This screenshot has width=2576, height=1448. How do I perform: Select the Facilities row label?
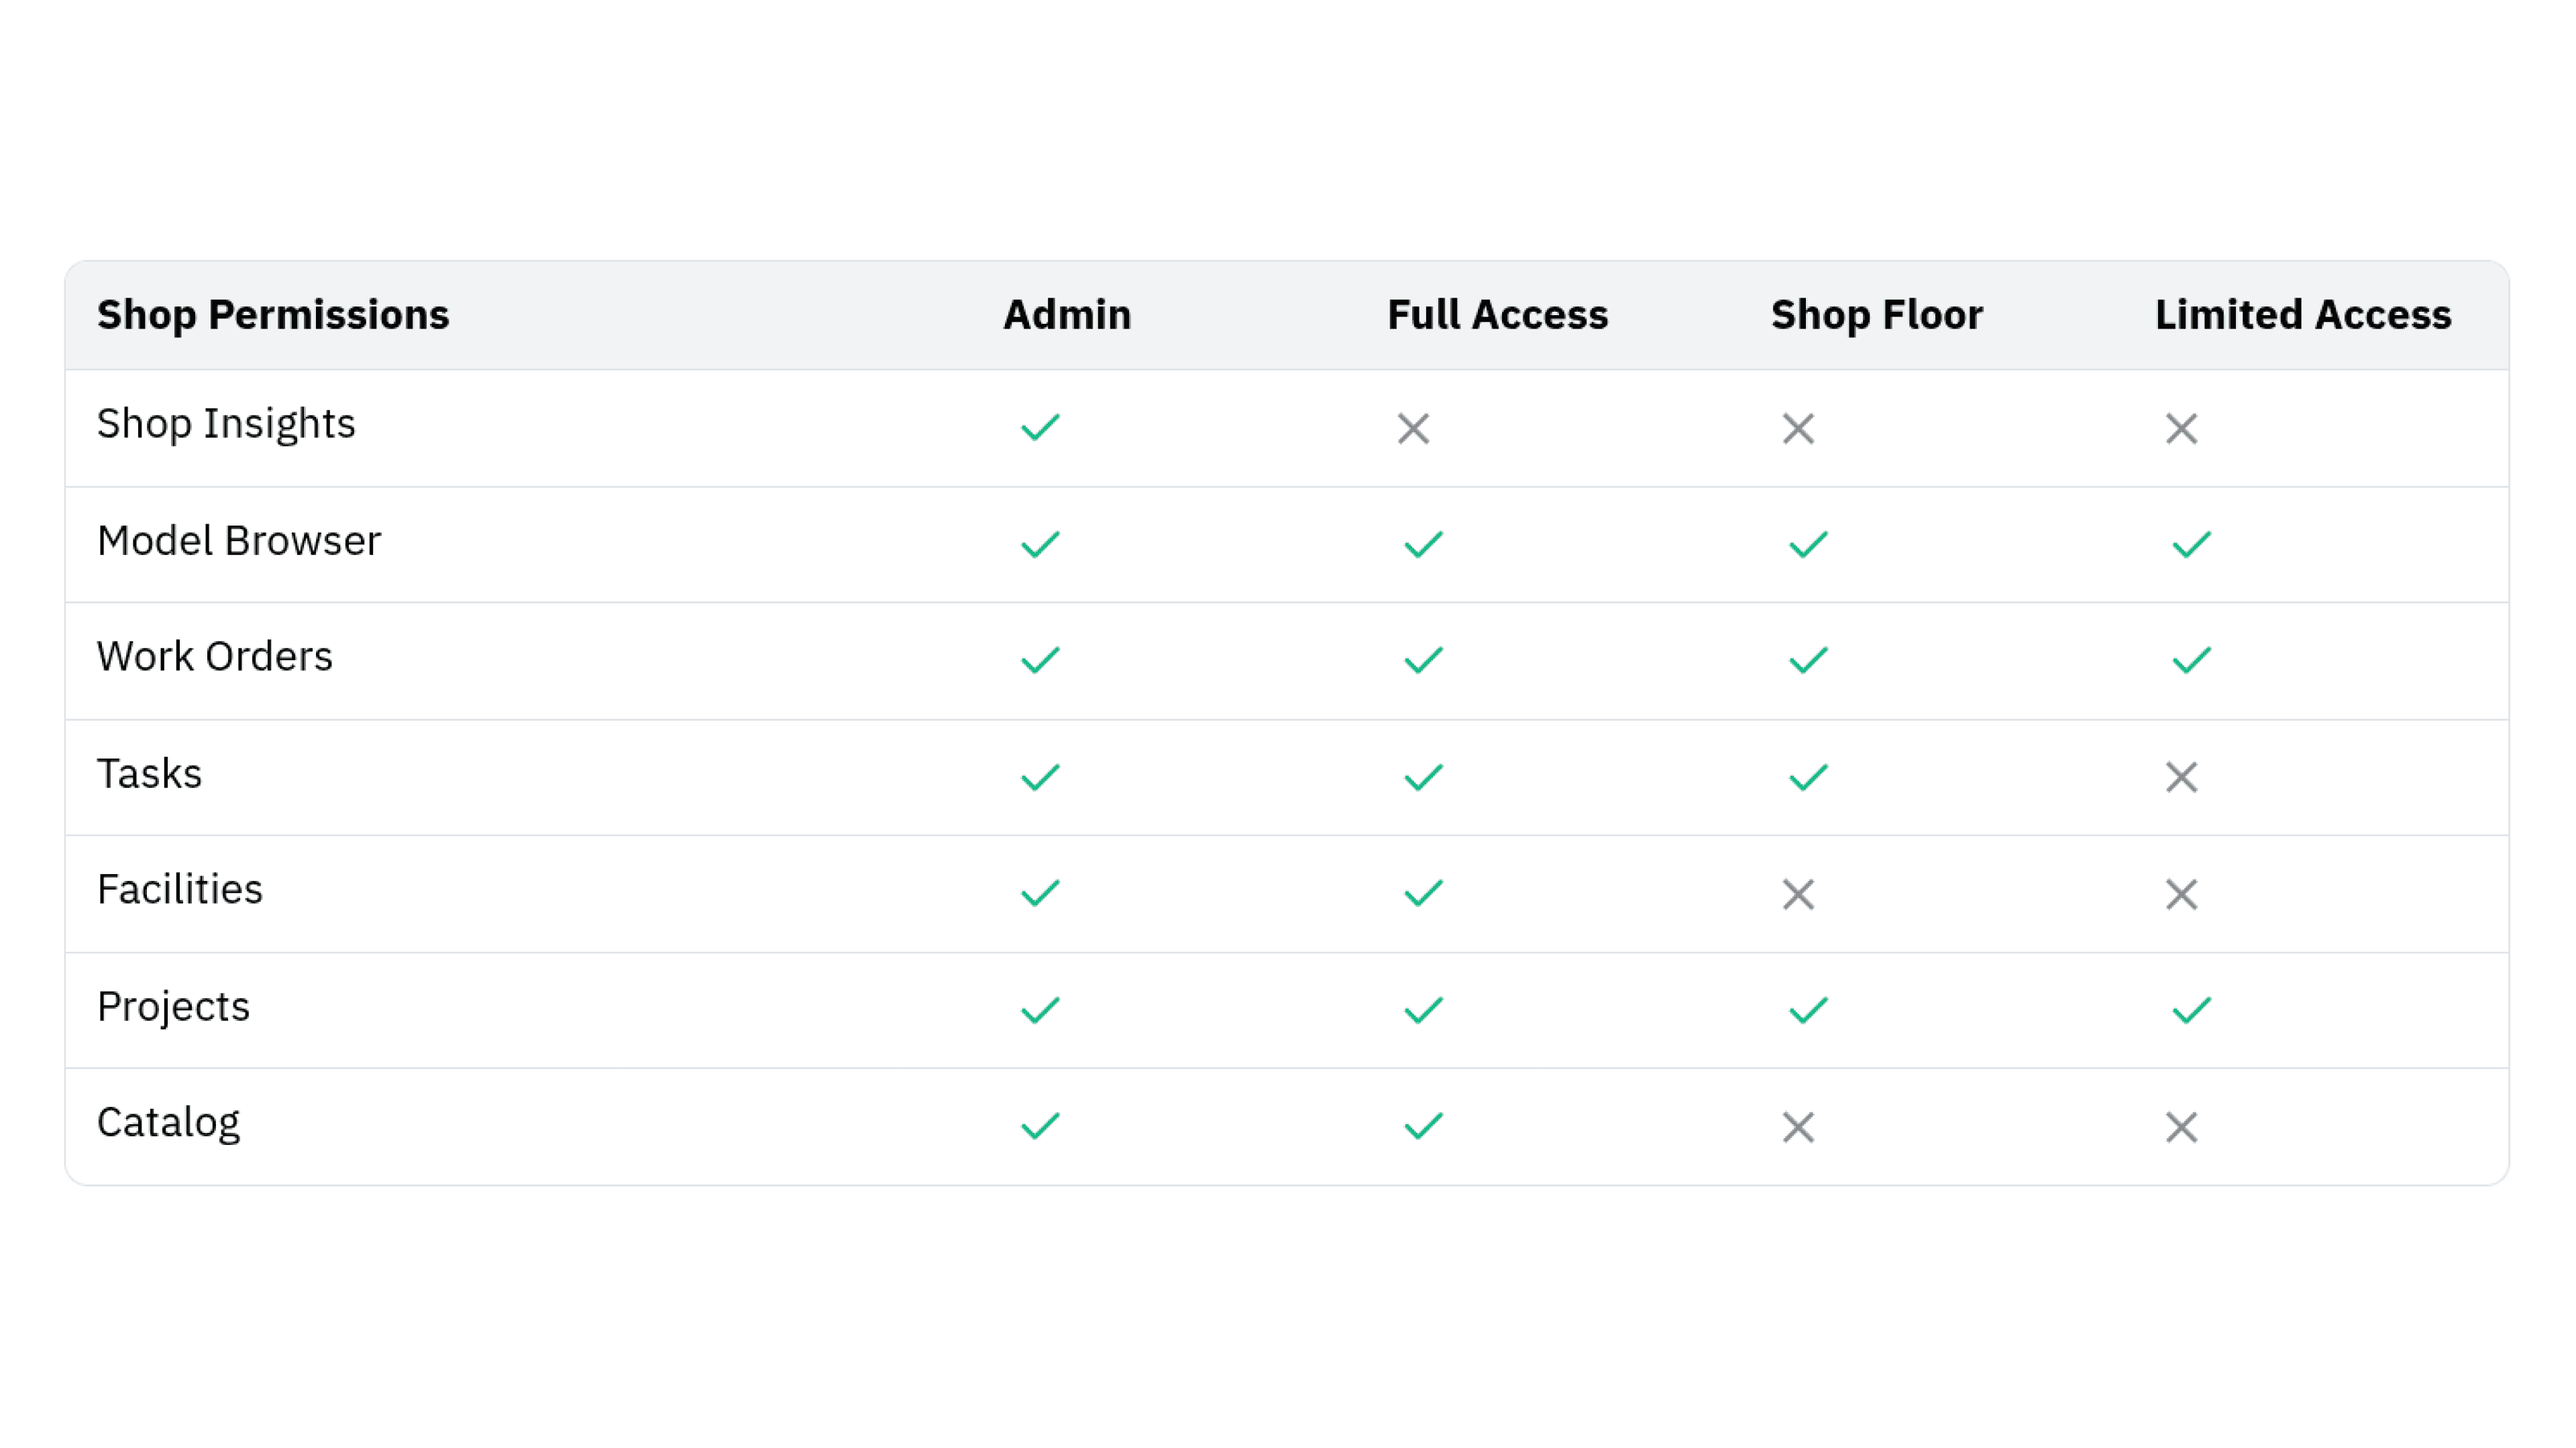[x=180, y=890]
